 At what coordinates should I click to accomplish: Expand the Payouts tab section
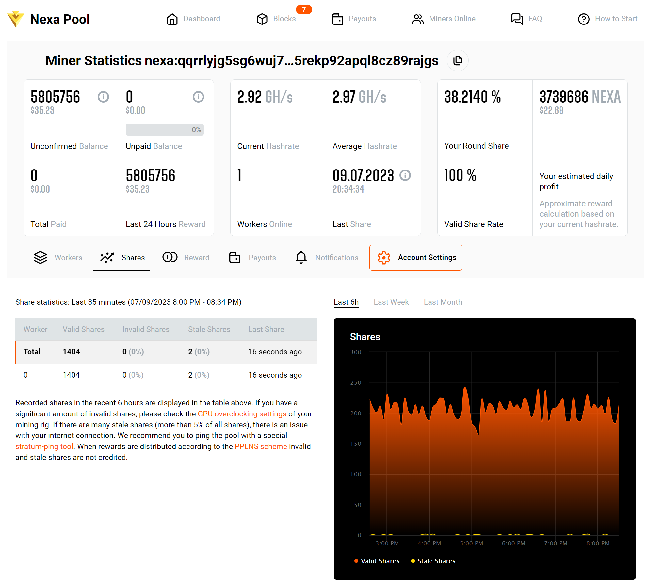pyautogui.click(x=252, y=258)
